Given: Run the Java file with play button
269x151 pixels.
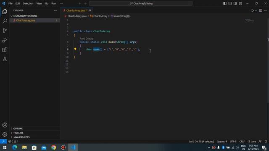Looking at the screenshot, I should (253, 10).
